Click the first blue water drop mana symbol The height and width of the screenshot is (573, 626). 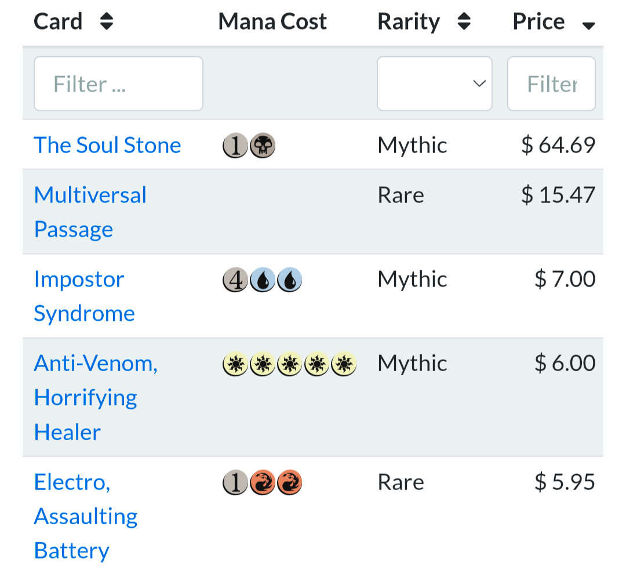(263, 280)
